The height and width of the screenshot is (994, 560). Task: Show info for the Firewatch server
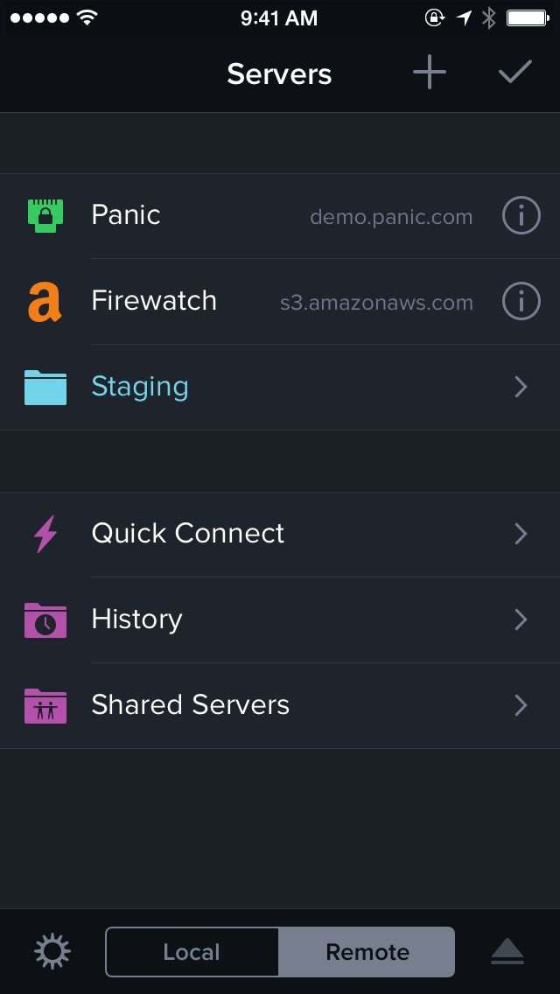[x=521, y=301]
